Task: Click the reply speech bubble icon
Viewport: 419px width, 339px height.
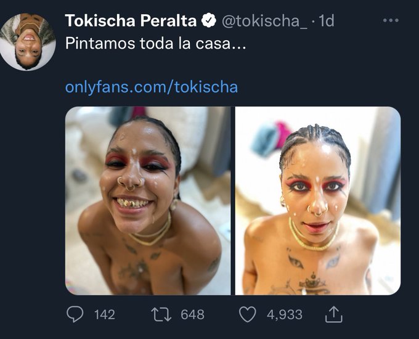Action: (x=75, y=314)
